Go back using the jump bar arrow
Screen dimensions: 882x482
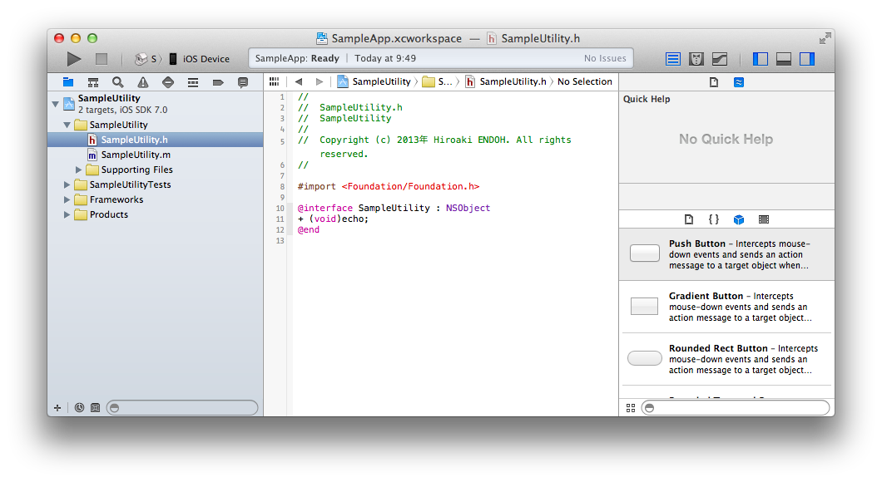click(298, 81)
